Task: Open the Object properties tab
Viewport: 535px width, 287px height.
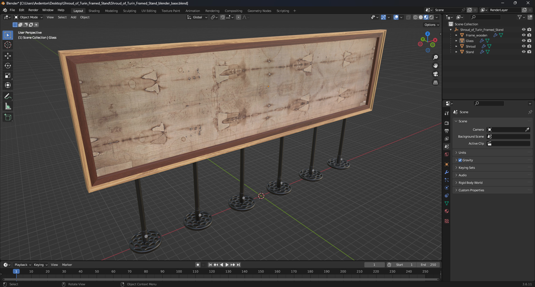Action: 447,164
